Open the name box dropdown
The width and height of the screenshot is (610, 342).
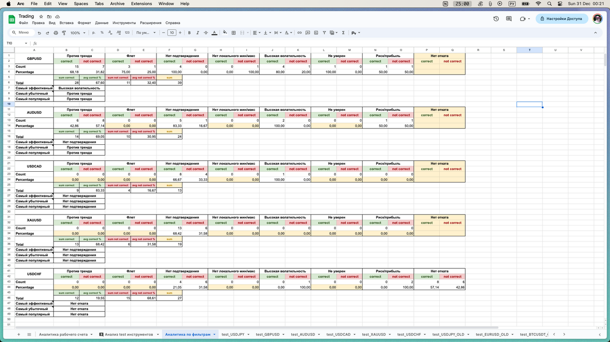(x=26, y=43)
